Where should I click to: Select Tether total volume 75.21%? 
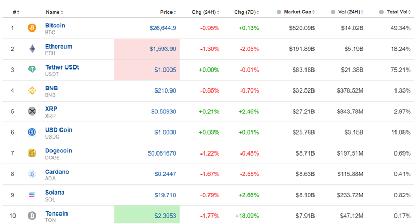(401, 70)
